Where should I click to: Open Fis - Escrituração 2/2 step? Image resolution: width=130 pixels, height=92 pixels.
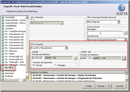(x=14, y=59)
